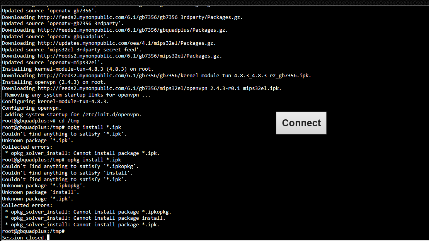Click the 'Removing any system startup links' line

(x=78, y=95)
